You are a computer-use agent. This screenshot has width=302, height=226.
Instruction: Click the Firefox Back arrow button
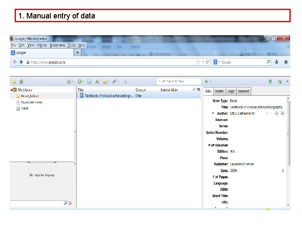coord(15,62)
